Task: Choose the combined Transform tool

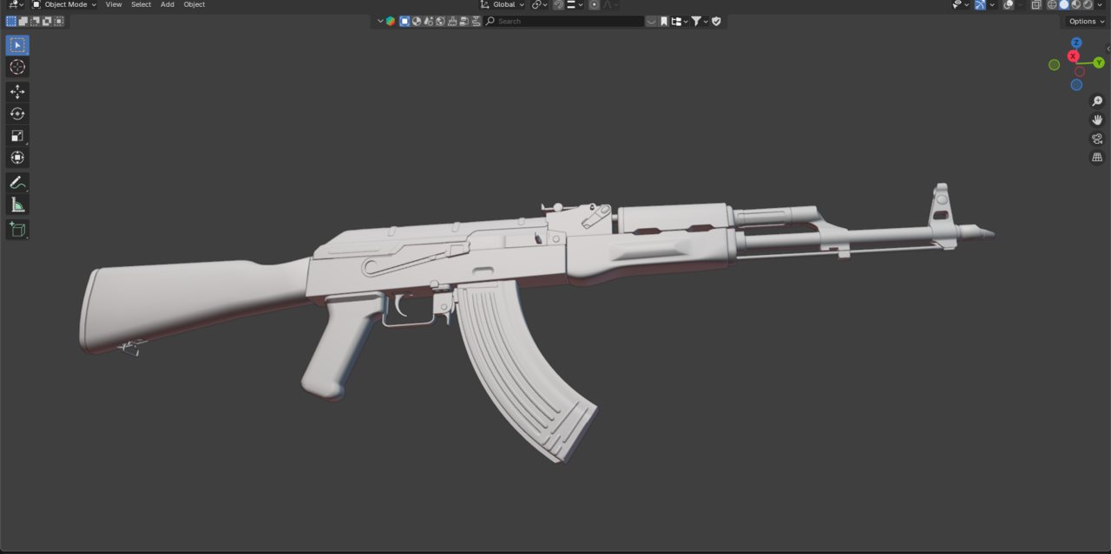Action: [x=17, y=157]
